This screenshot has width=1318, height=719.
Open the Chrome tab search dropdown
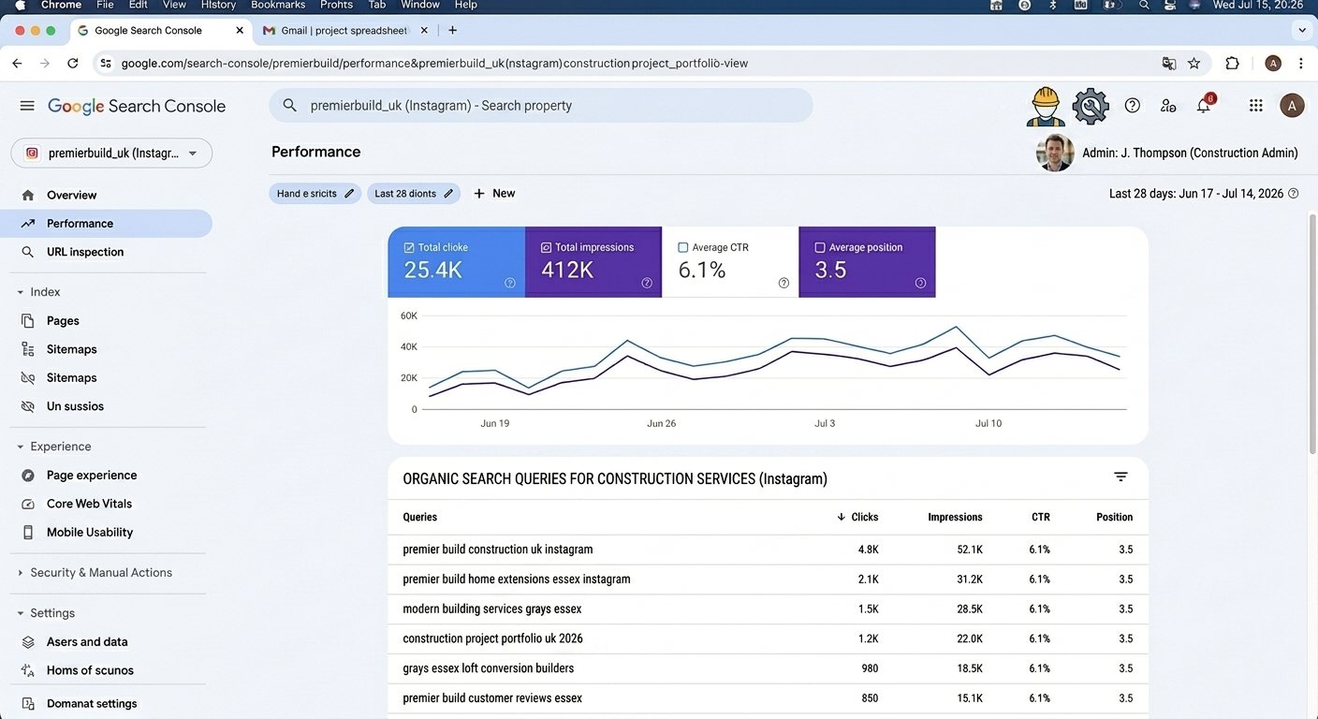coord(1302,30)
